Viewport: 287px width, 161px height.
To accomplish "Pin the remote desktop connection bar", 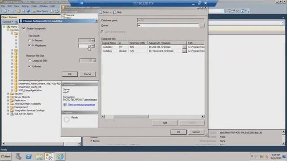I will [82, 3].
